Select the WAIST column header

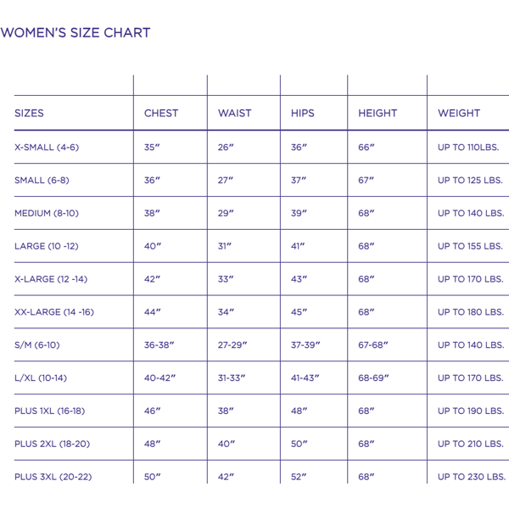(234, 113)
